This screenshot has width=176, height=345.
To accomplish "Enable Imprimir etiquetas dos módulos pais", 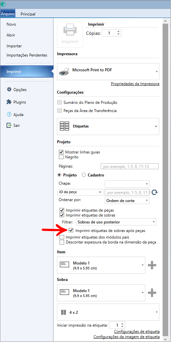I will click(x=62, y=237).
